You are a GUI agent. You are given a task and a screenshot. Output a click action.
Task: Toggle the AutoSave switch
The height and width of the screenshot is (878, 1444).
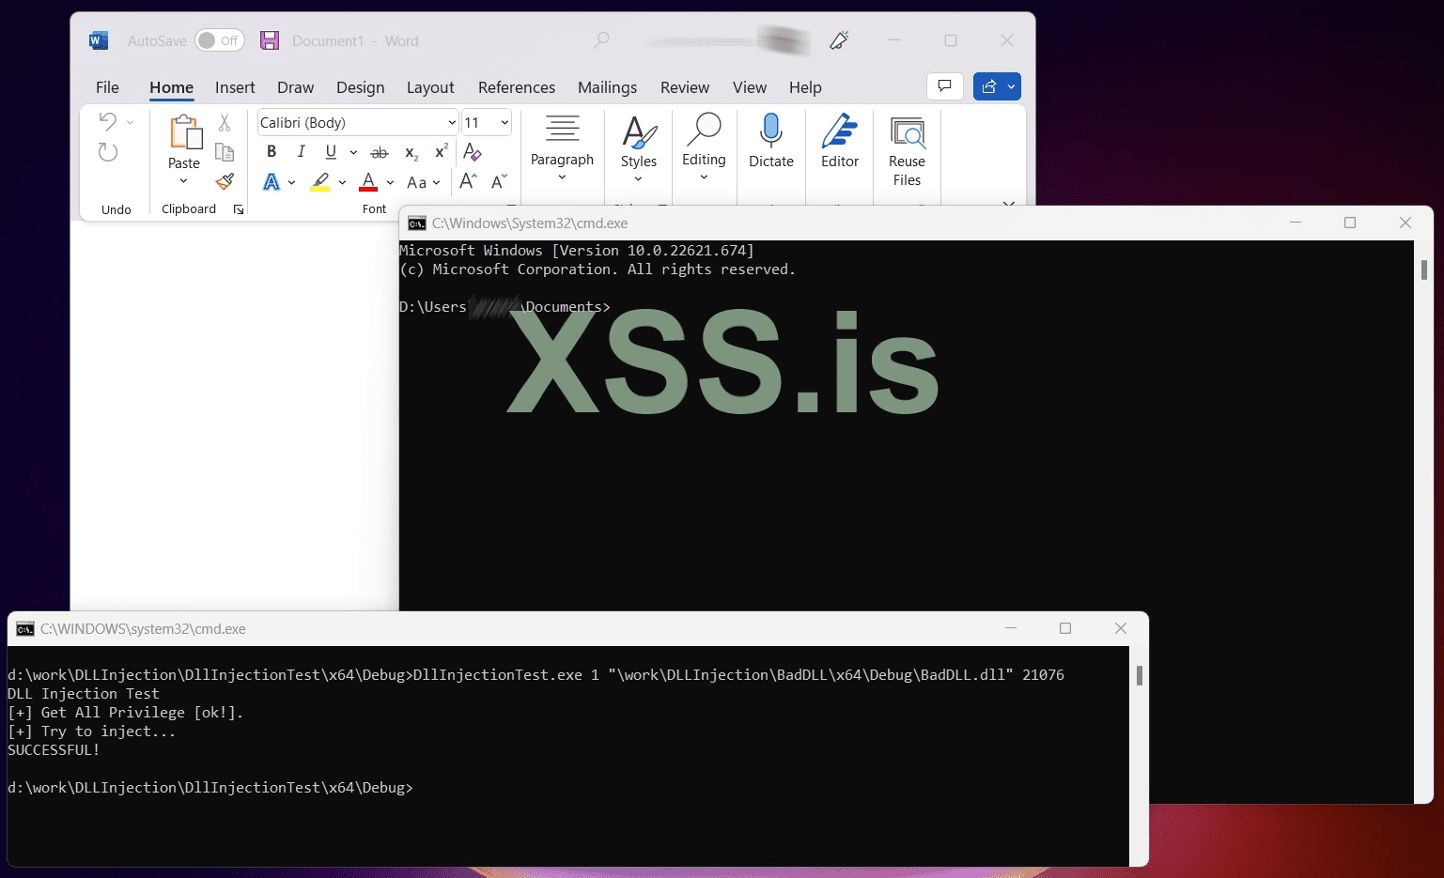(x=220, y=40)
